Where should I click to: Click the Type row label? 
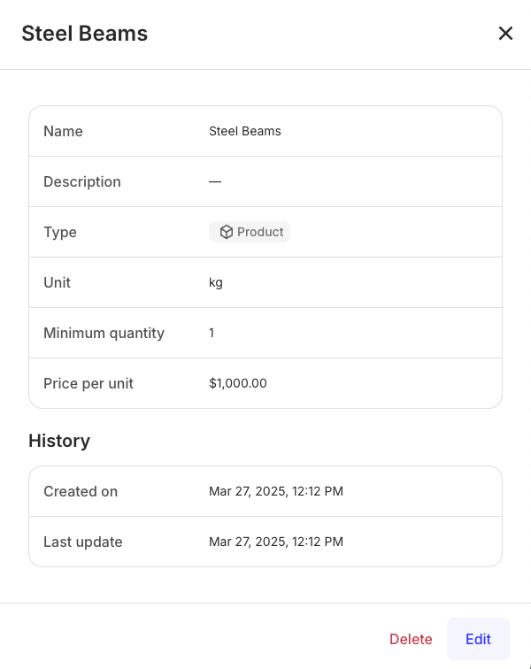pyautogui.click(x=60, y=232)
